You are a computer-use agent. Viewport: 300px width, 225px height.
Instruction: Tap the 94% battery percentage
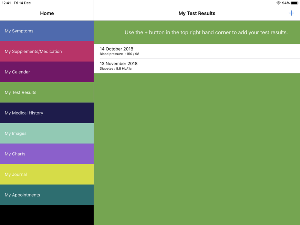[x=286, y=3]
